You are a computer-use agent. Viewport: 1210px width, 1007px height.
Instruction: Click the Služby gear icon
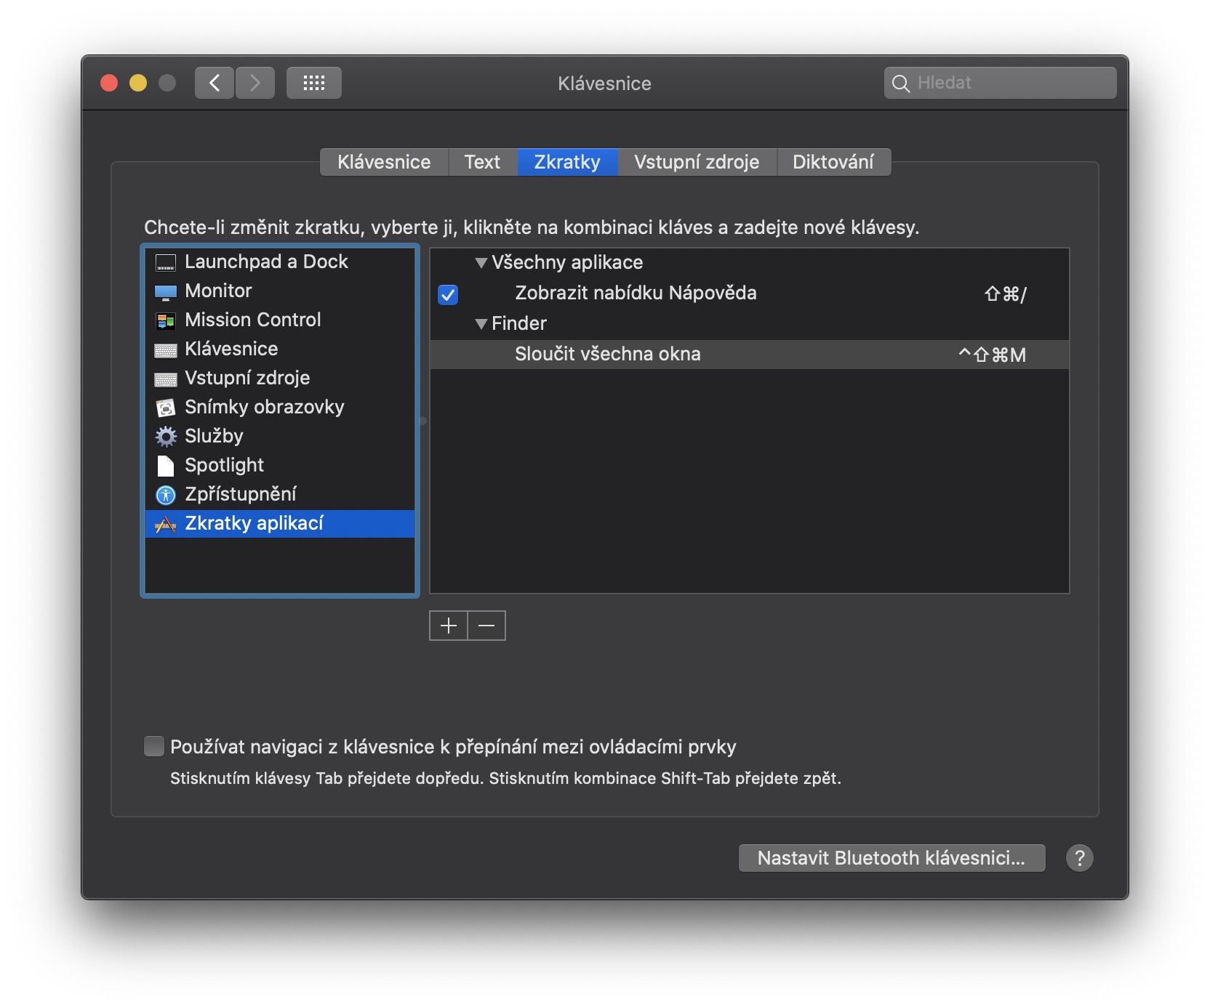pos(166,437)
